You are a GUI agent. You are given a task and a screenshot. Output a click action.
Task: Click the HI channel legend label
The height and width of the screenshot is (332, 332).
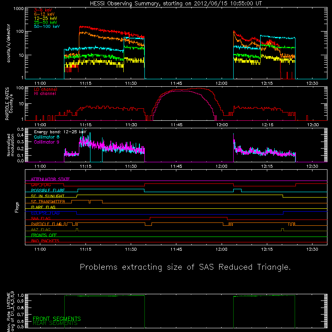pyautogui.click(x=45, y=94)
